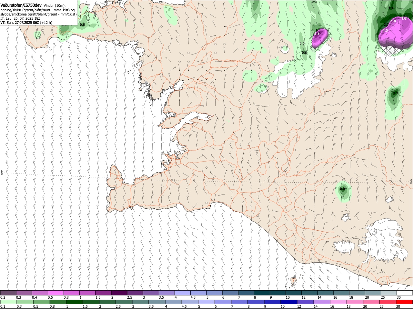
Task: Click the dark teal 9 swatch, upper legend bar
Action: coord(278,293)
